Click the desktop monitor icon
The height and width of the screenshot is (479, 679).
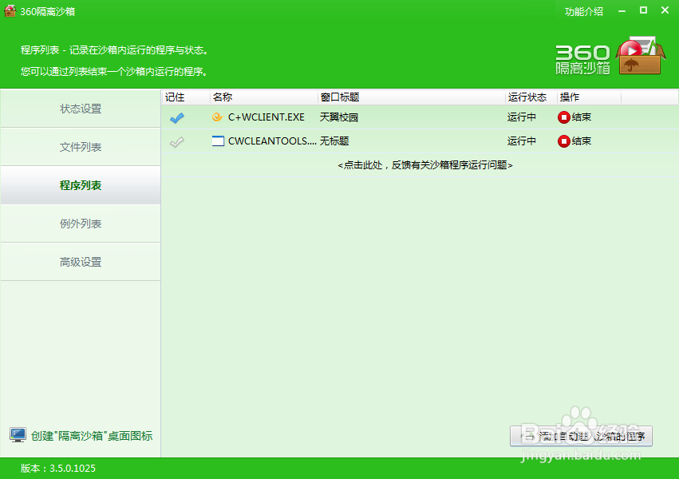(x=18, y=435)
